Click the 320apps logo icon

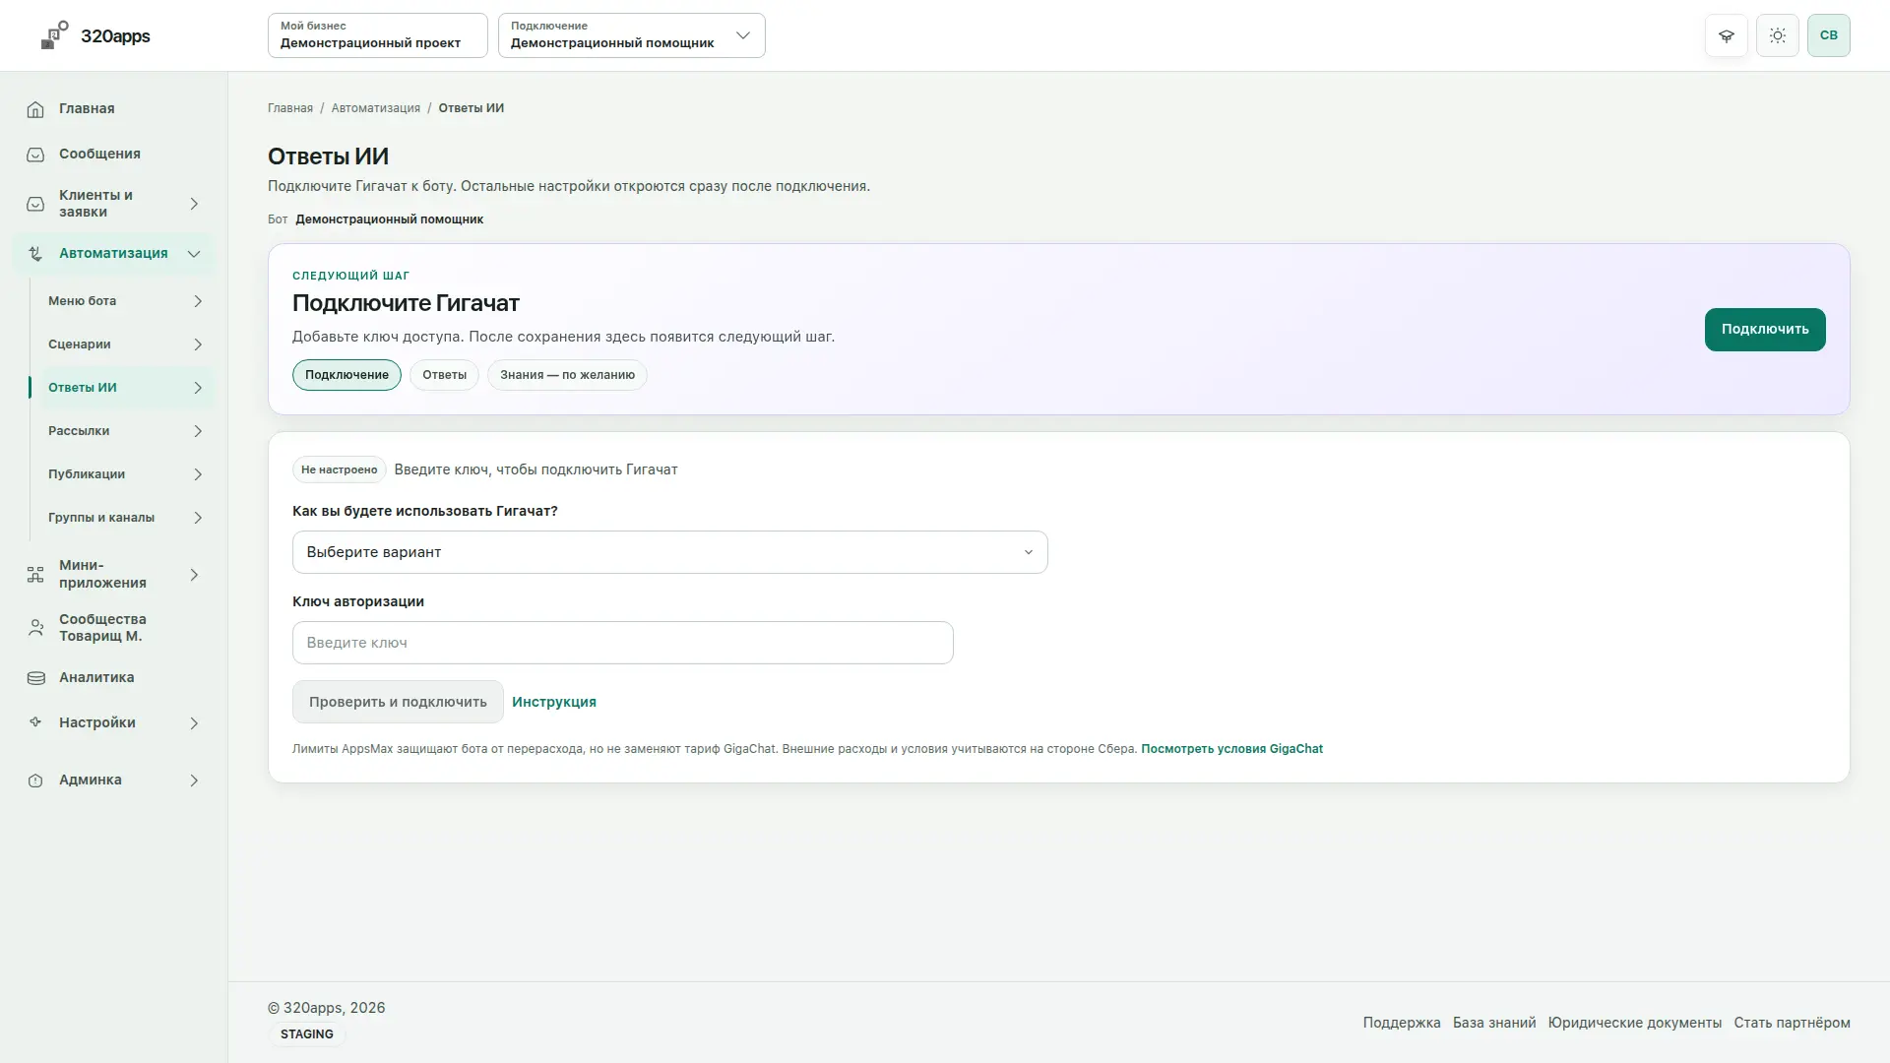(x=55, y=35)
